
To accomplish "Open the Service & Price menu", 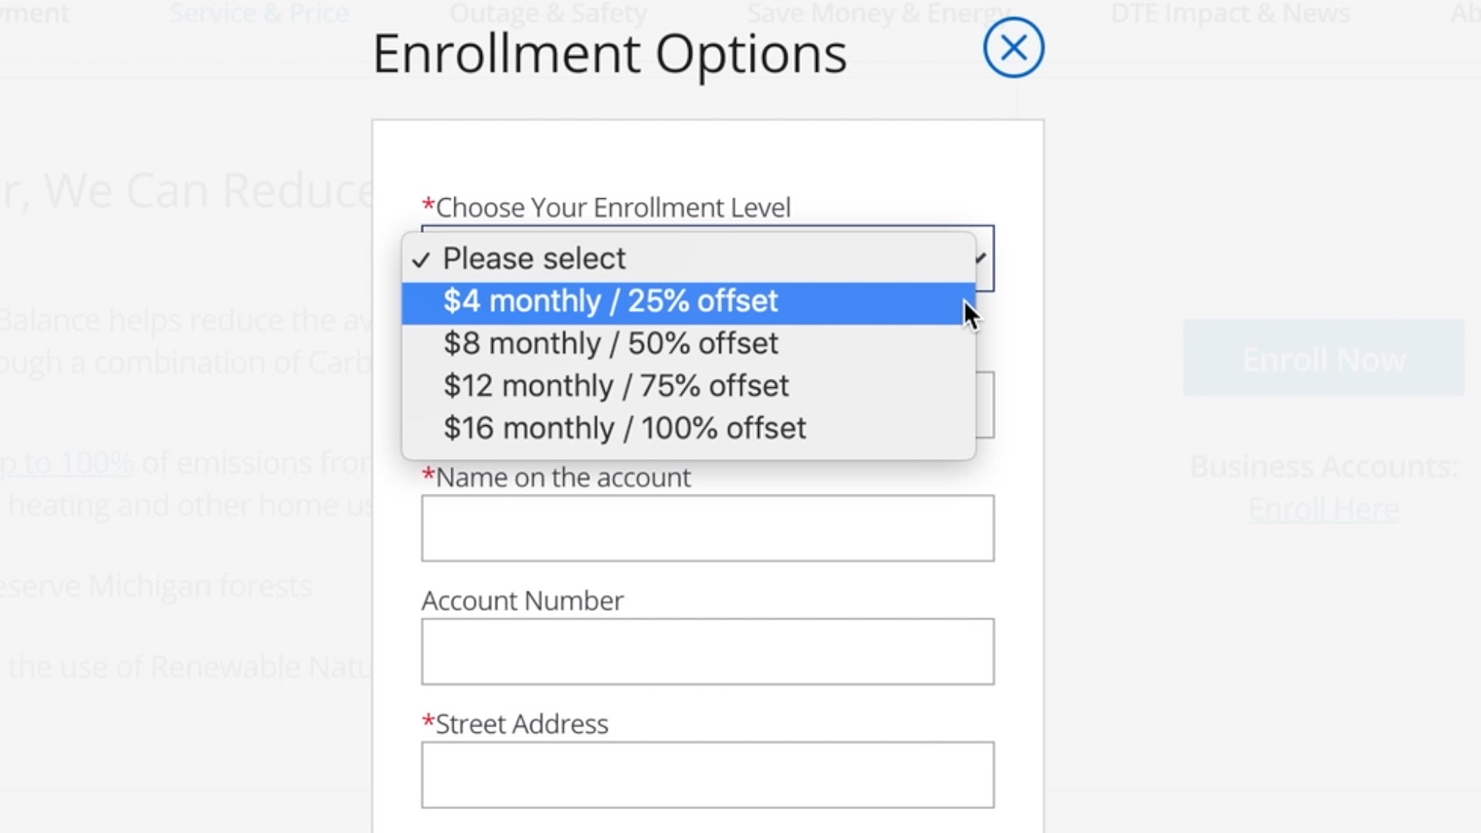I will pos(258,13).
